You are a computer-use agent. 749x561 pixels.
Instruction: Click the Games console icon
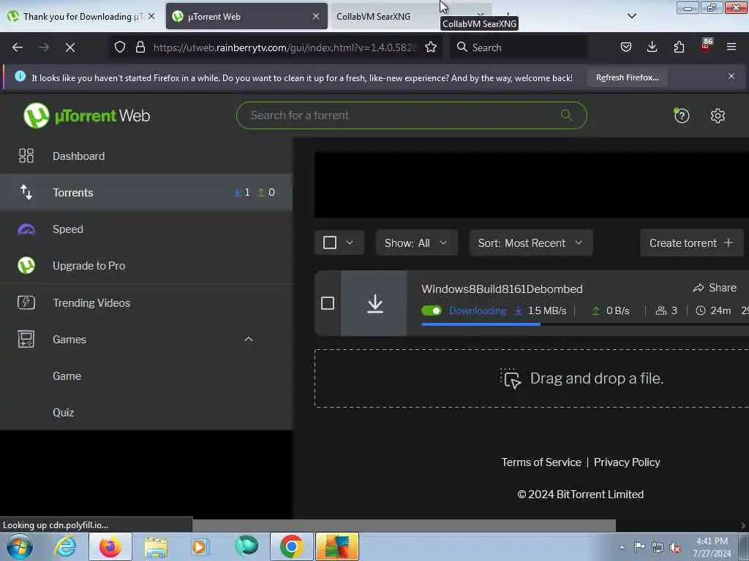click(26, 339)
